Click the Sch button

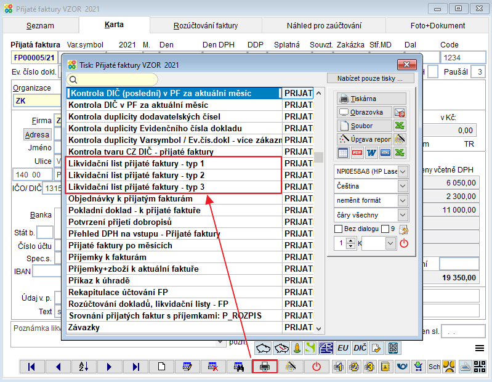coord(434,367)
